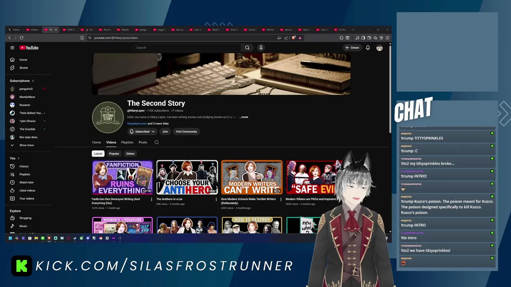Open penguinz0 subscription channel

pyautogui.click(x=26, y=89)
